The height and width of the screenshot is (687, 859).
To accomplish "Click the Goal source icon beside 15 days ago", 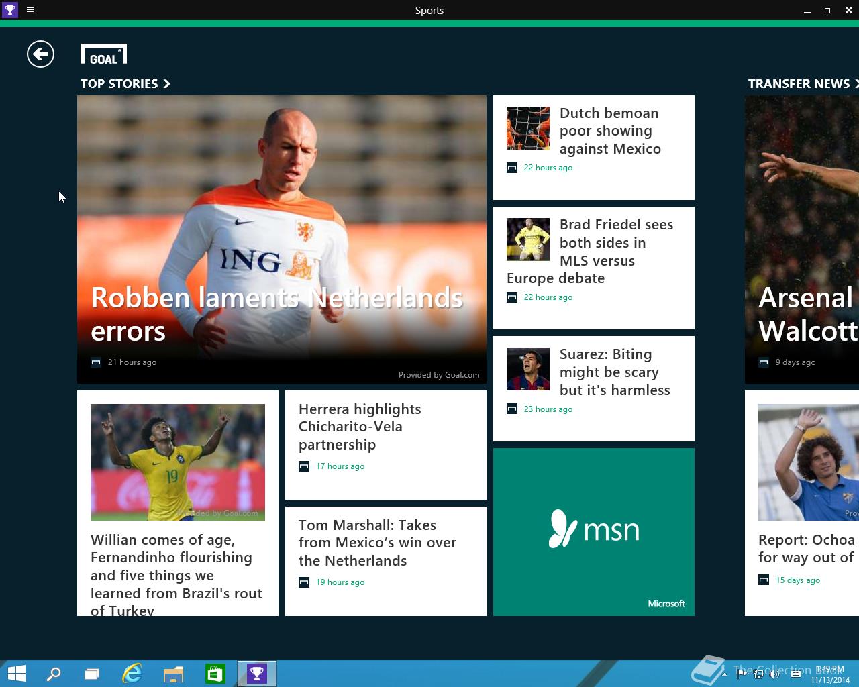I will (x=764, y=580).
